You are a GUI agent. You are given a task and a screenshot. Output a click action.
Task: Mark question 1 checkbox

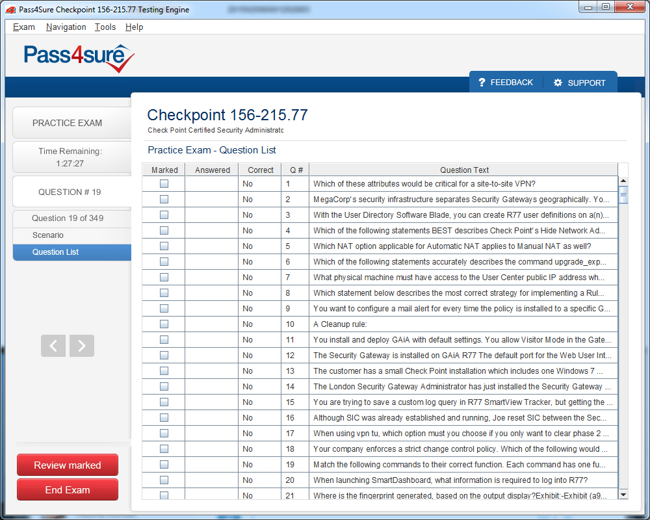point(164,184)
